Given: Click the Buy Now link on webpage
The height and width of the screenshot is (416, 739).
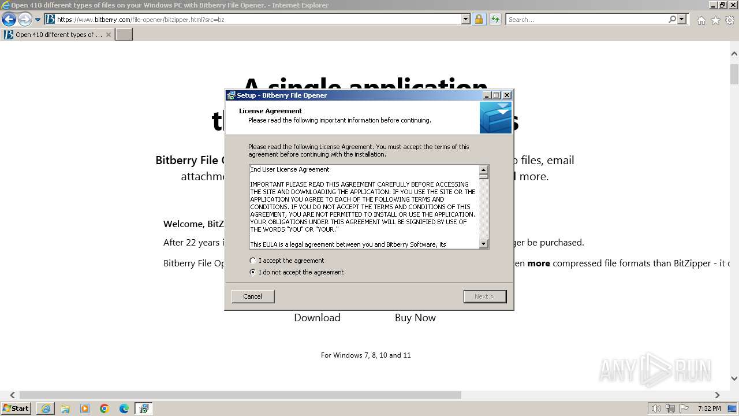Looking at the screenshot, I should [415, 318].
